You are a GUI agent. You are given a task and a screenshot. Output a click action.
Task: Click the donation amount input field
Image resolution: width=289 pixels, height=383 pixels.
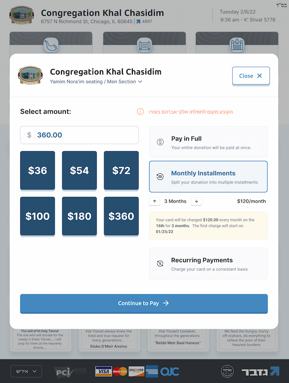(x=79, y=135)
